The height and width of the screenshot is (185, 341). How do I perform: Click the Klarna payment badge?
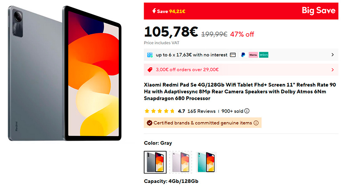[253, 55]
